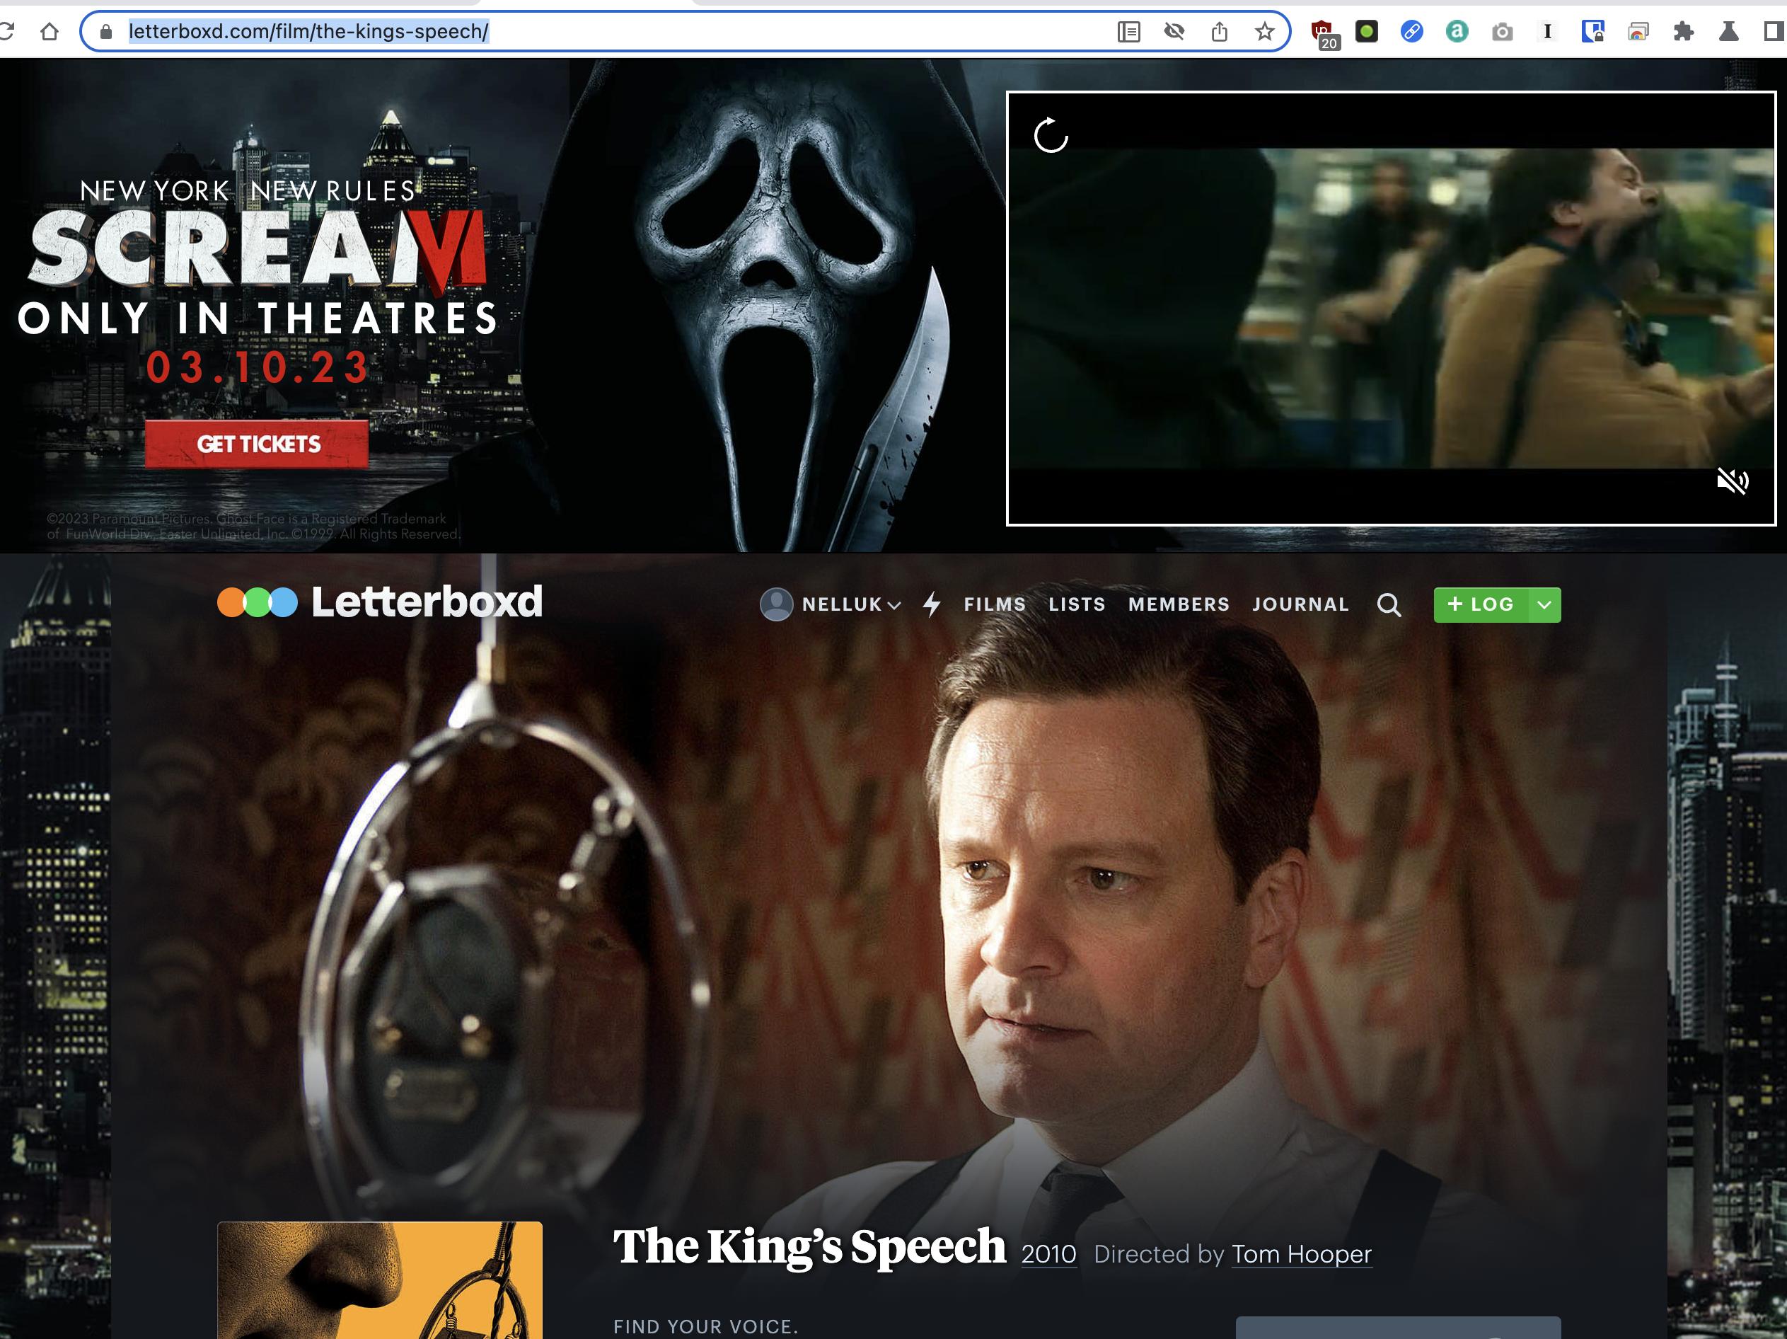
Task: Open Tom Hooper's director page
Action: click(1301, 1255)
